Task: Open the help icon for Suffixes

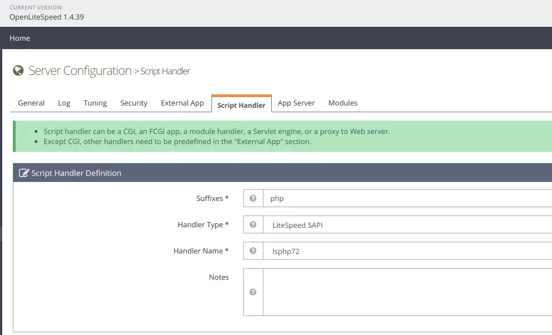Action: click(x=253, y=198)
